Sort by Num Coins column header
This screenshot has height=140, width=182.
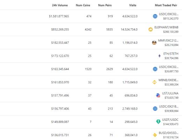tap(83, 5)
